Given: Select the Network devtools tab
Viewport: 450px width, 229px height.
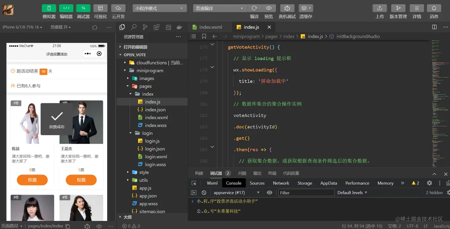Looking at the screenshot, I should 281,183.
